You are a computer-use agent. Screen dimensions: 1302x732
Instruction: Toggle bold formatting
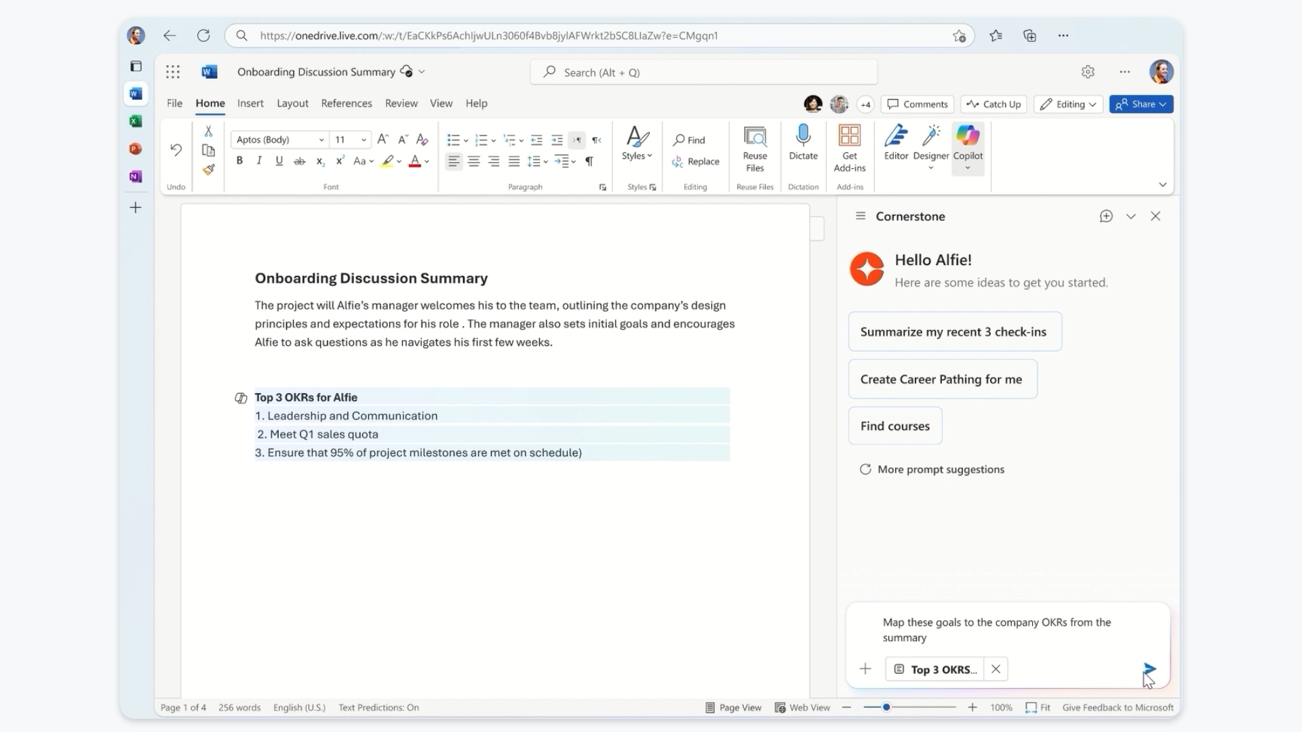(239, 161)
